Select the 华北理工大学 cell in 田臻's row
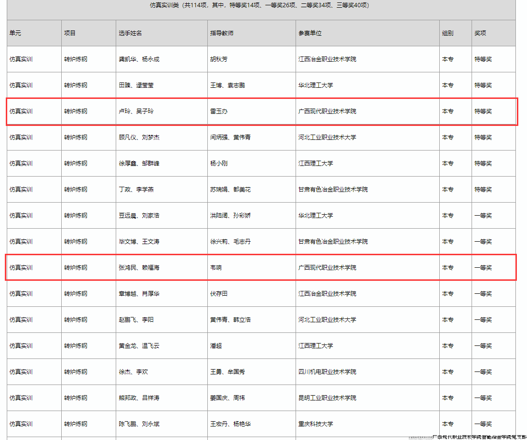This screenshot has height=440, width=527. coord(316,85)
